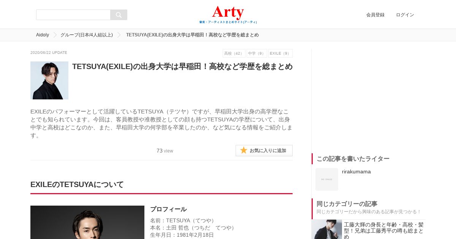Focus the search text field
Image resolution: width=456 pixels, height=239 pixels.
(73, 15)
